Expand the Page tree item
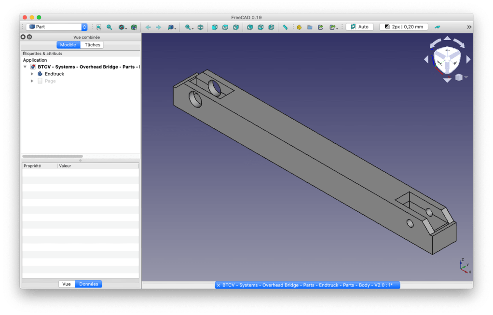 (x=32, y=81)
